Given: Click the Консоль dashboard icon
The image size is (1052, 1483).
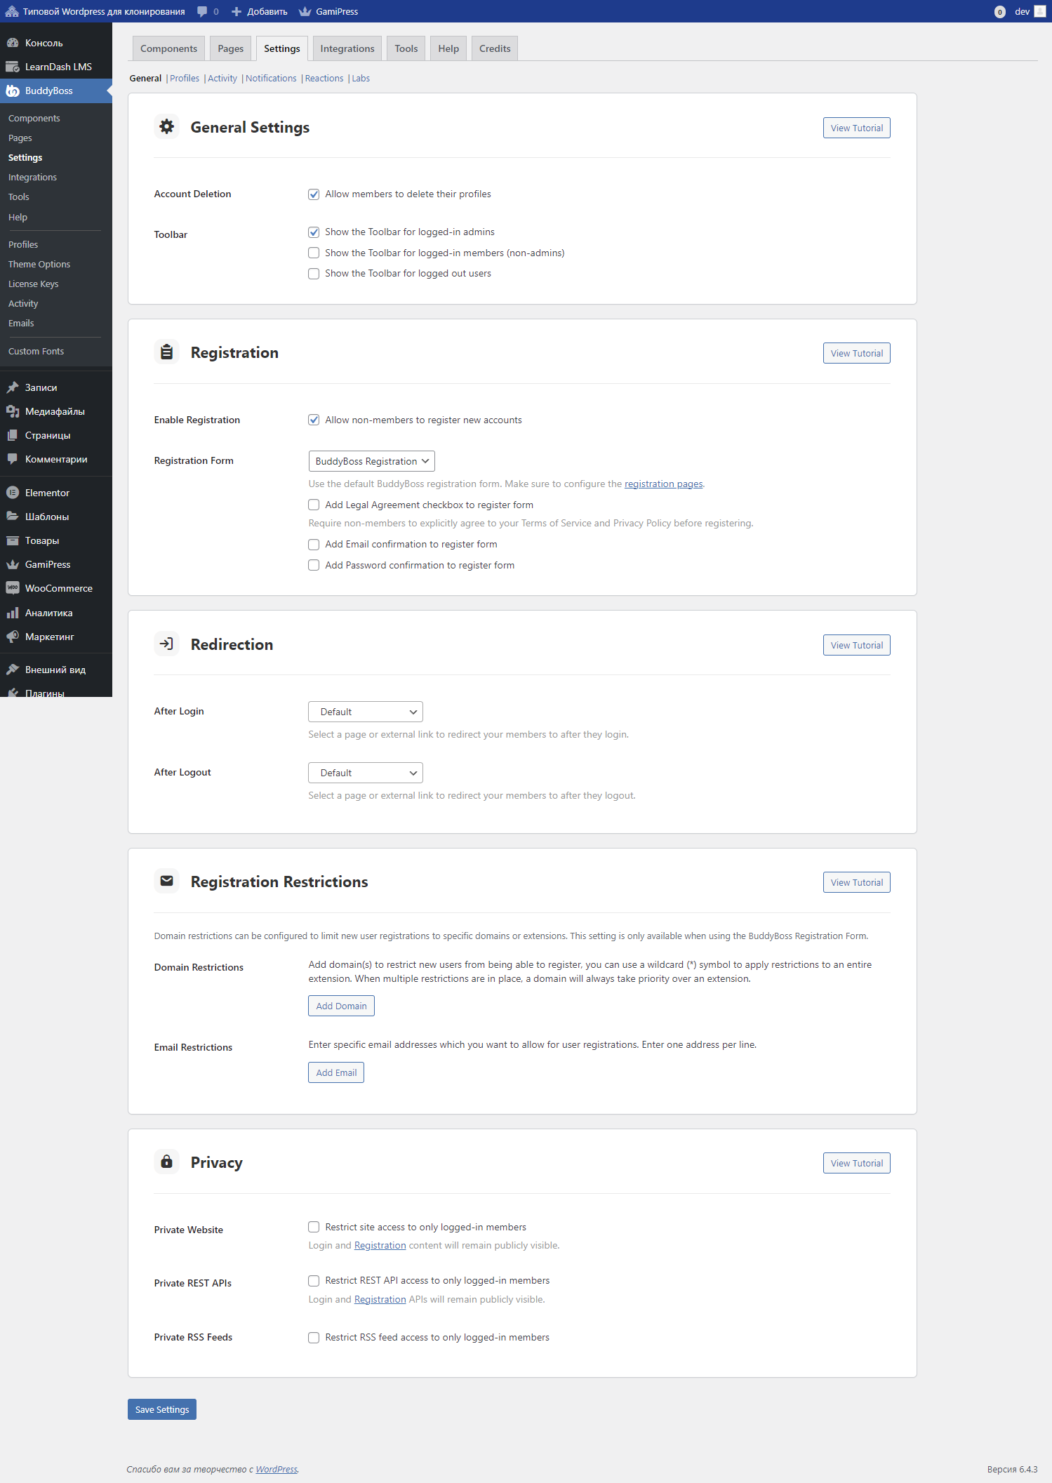Looking at the screenshot, I should tap(13, 43).
